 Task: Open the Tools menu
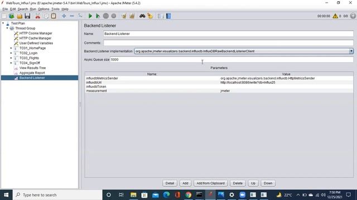[x=55, y=9]
